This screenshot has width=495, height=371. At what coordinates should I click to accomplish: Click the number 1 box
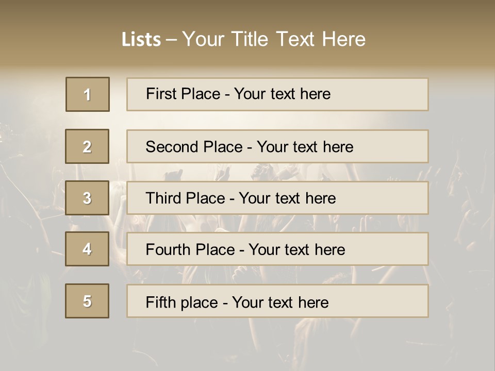tap(88, 94)
